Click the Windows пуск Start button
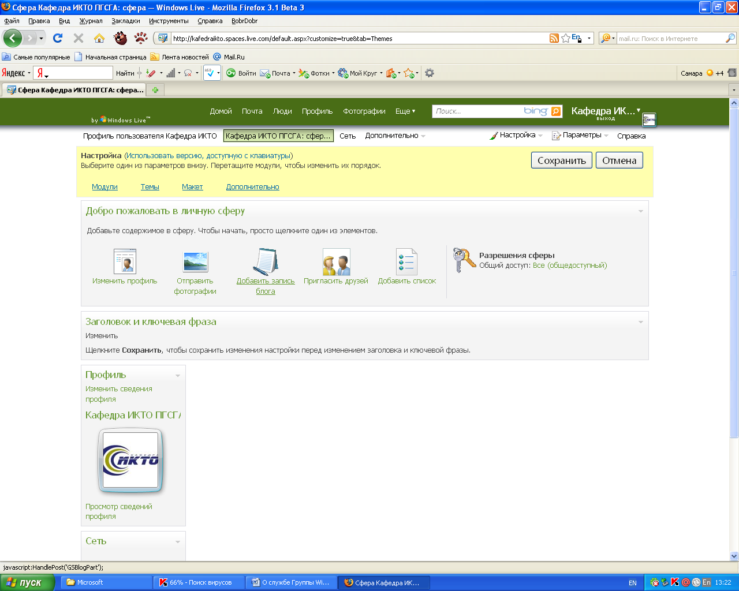 tap(27, 582)
